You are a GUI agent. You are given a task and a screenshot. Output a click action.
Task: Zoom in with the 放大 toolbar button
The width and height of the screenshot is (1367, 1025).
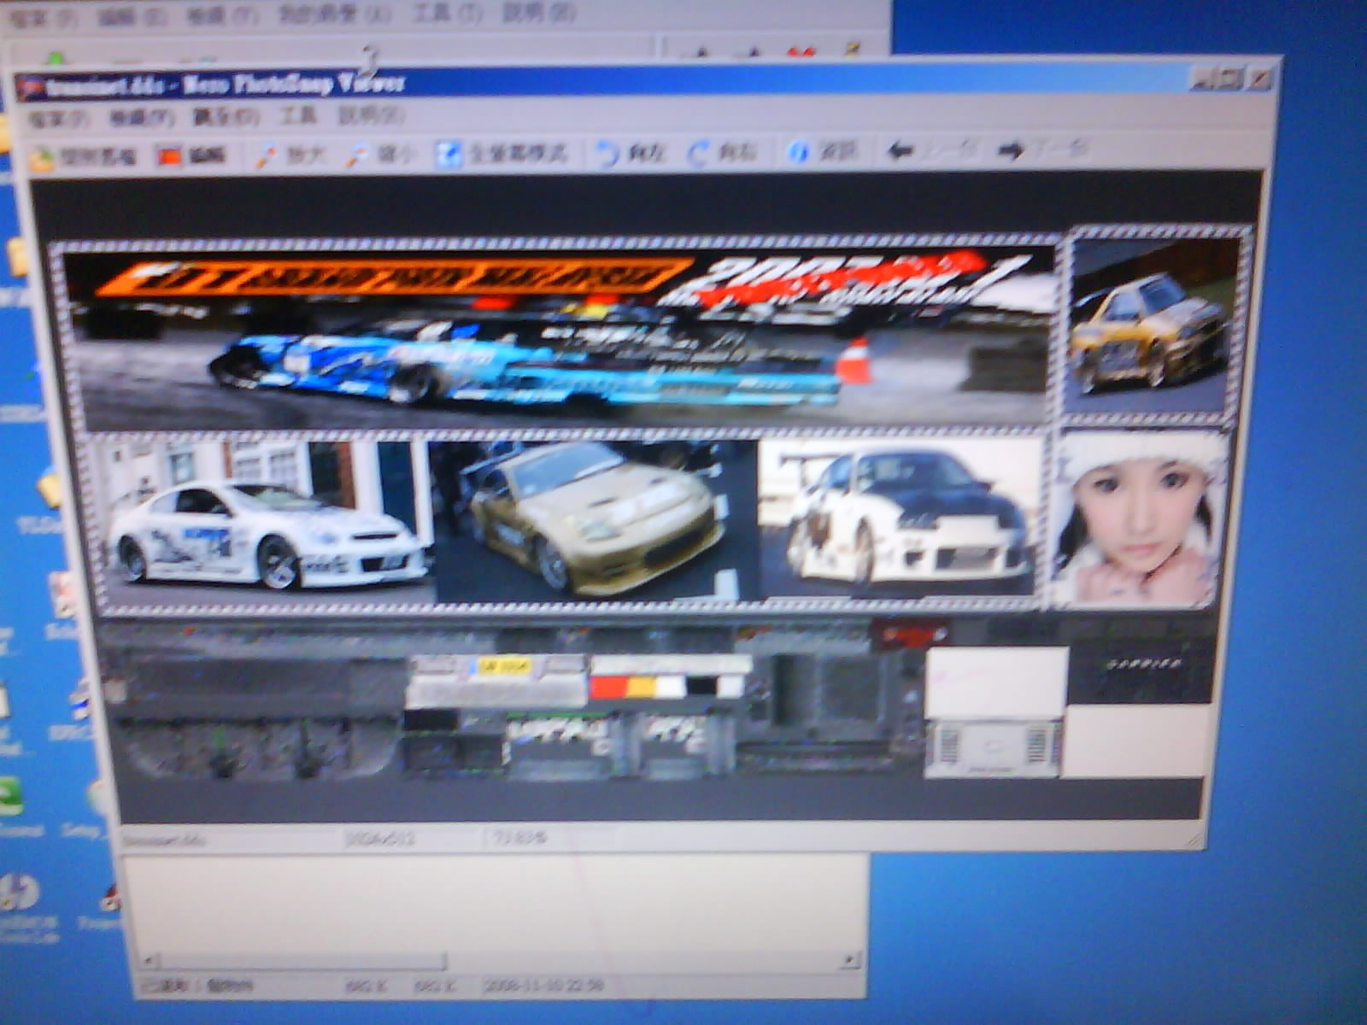click(292, 155)
